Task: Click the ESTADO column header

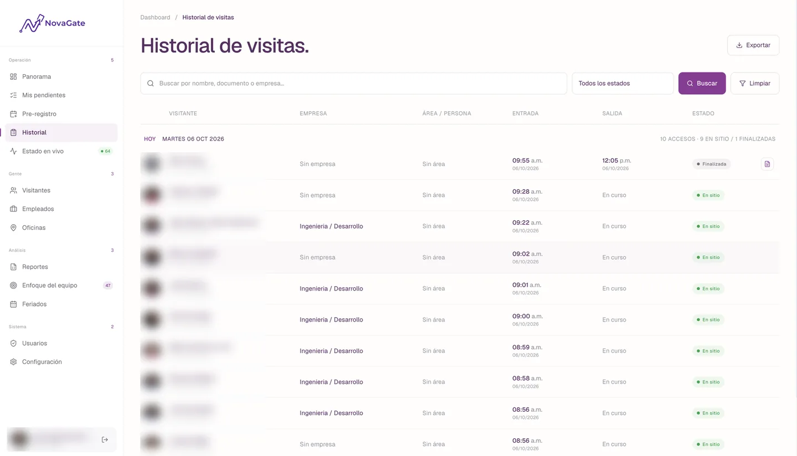Action: pyautogui.click(x=703, y=113)
